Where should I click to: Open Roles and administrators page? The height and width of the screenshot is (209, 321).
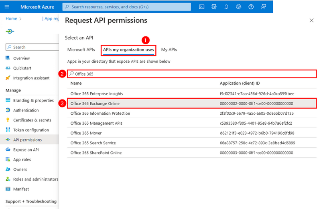coord(36,179)
